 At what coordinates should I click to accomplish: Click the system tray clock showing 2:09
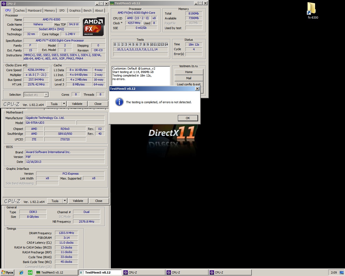pyautogui.click(x=334, y=272)
